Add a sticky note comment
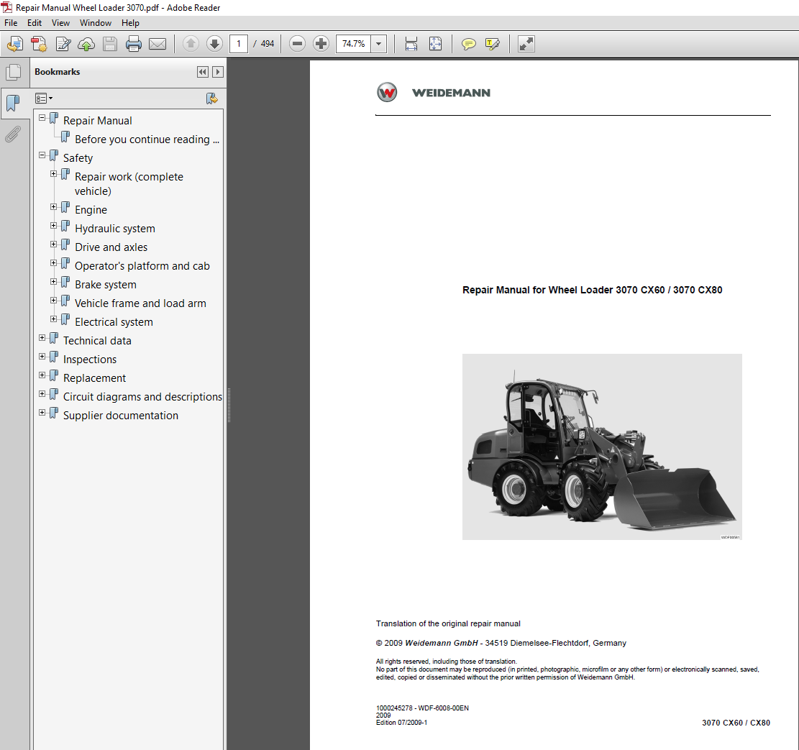The image size is (799, 750). 469,45
